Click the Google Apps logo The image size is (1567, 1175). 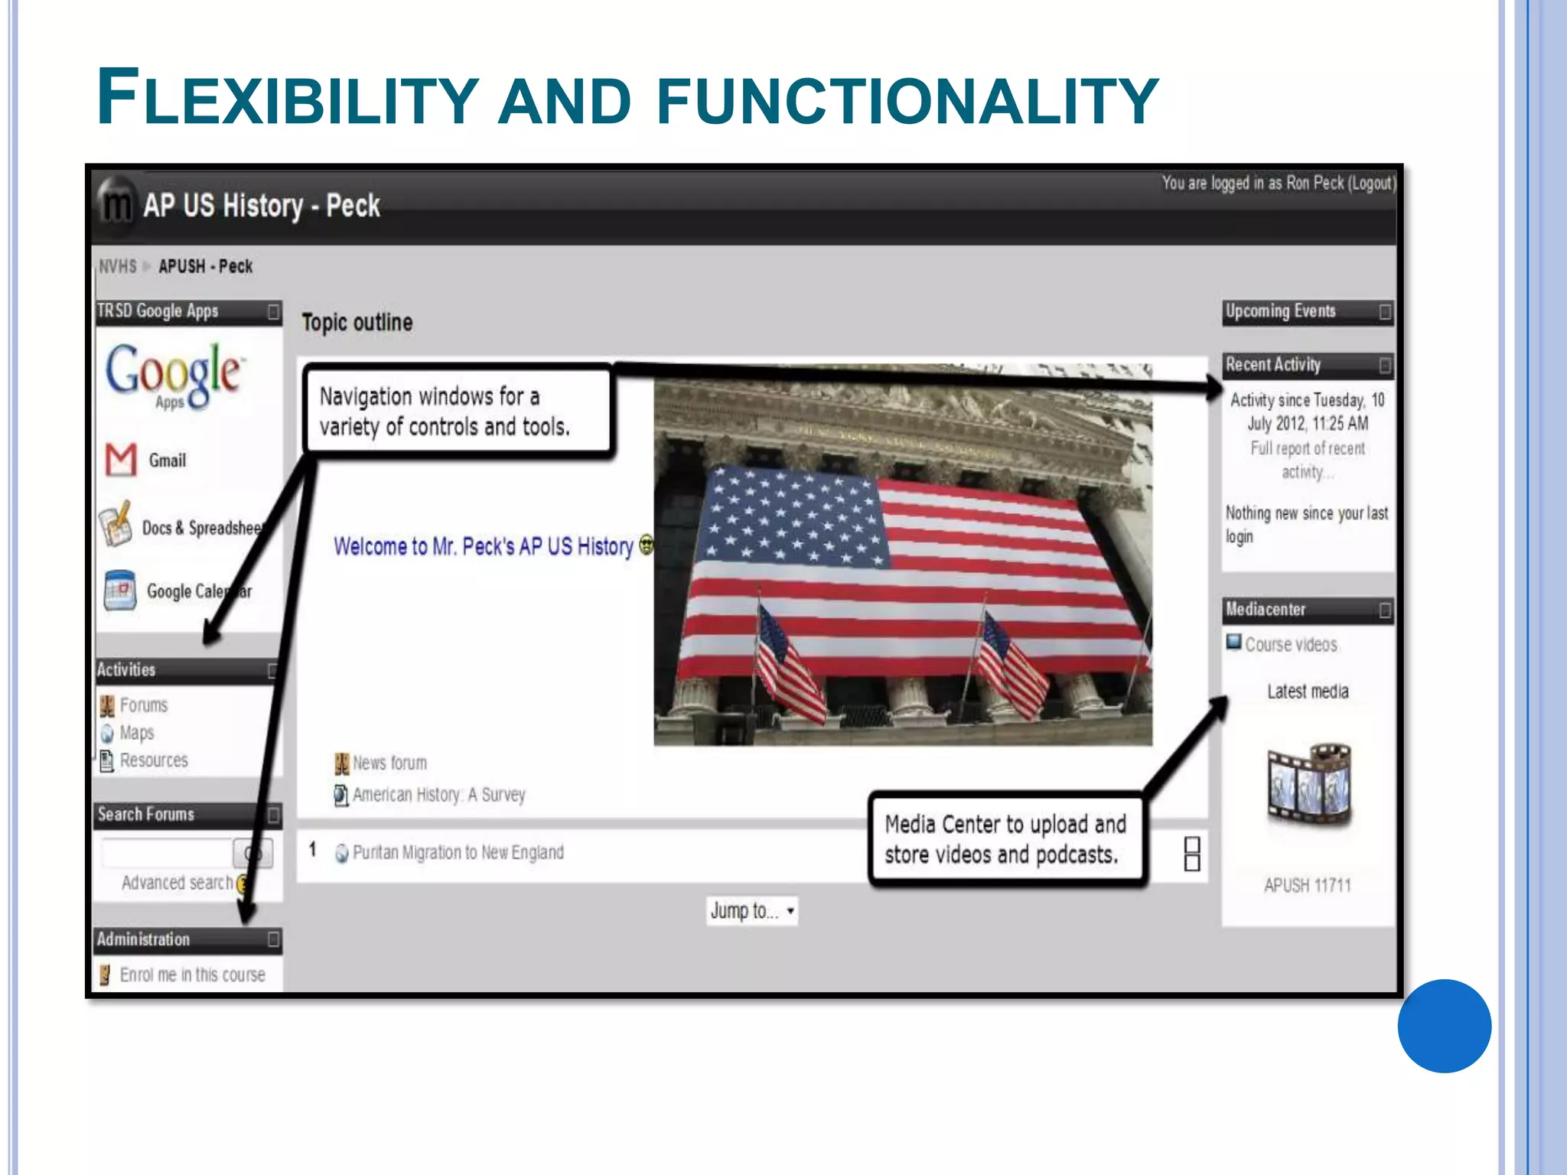coord(174,376)
